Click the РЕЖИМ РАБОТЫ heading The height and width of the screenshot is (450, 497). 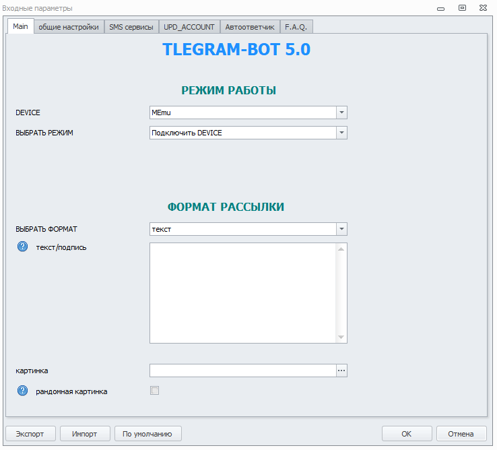tap(228, 90)
